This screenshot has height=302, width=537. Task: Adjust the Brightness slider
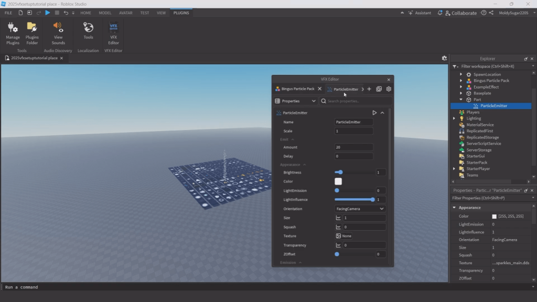(355, 172)
